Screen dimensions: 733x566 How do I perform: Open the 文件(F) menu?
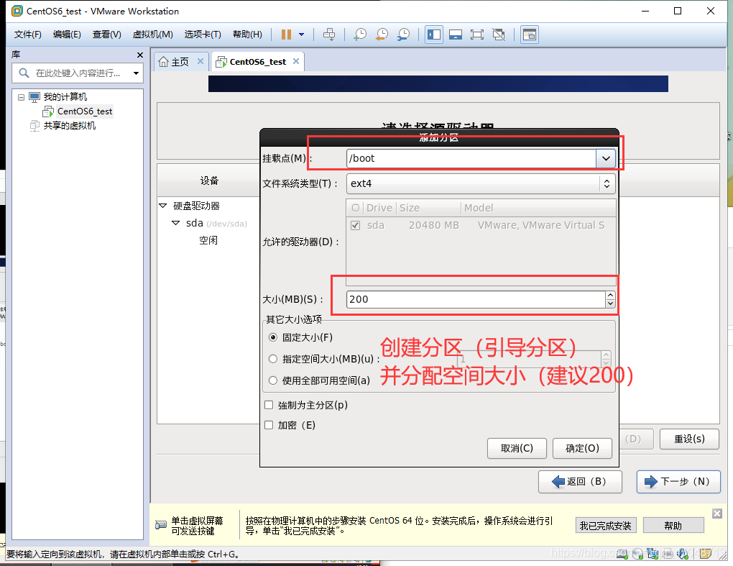(x=27, y=34)
